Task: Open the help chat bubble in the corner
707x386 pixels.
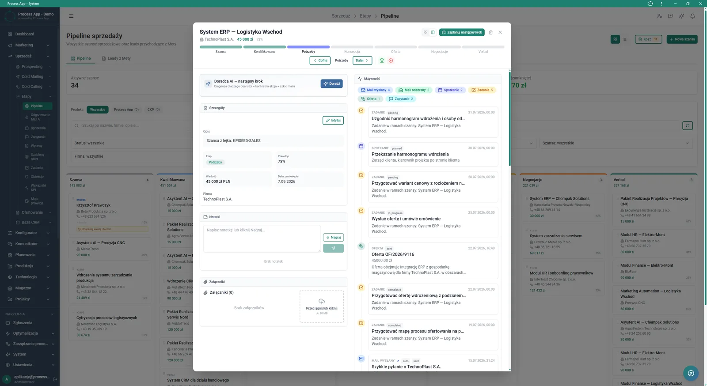Action: 691,373
